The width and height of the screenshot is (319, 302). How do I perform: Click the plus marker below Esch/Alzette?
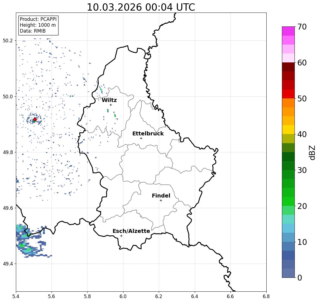pyautogui.click(x=121, y=236)
